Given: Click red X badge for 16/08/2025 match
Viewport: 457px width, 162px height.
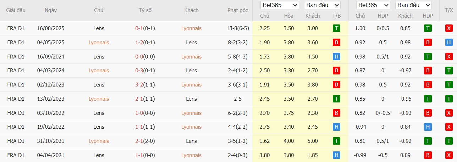Looking at the screenshot, I should (x=449, y=28).
